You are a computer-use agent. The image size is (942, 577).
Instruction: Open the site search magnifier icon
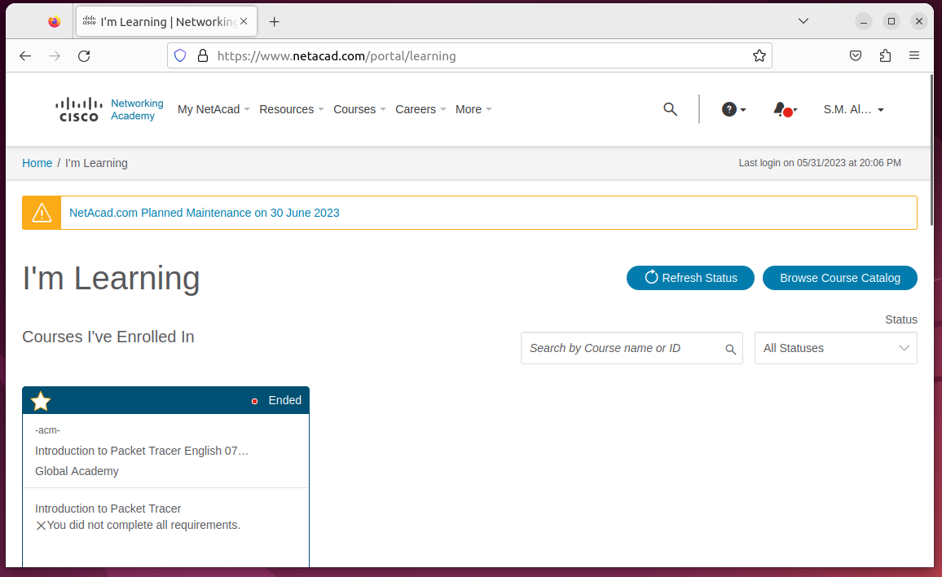[670, 109]
